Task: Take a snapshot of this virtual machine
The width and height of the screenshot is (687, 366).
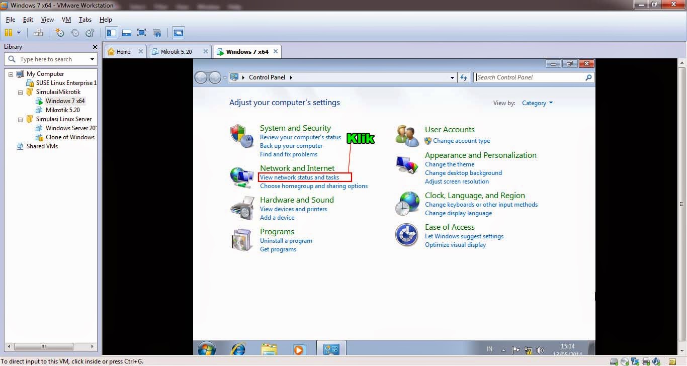Action: pyautogui.click(x=60, y=33)
